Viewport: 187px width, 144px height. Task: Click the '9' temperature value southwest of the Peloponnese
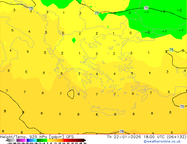tap(60, 114)
